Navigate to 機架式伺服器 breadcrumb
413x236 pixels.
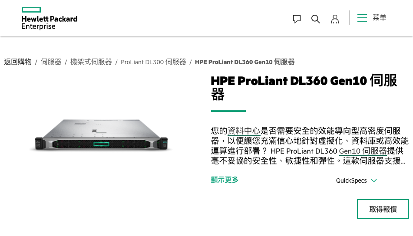coord(91,62)
